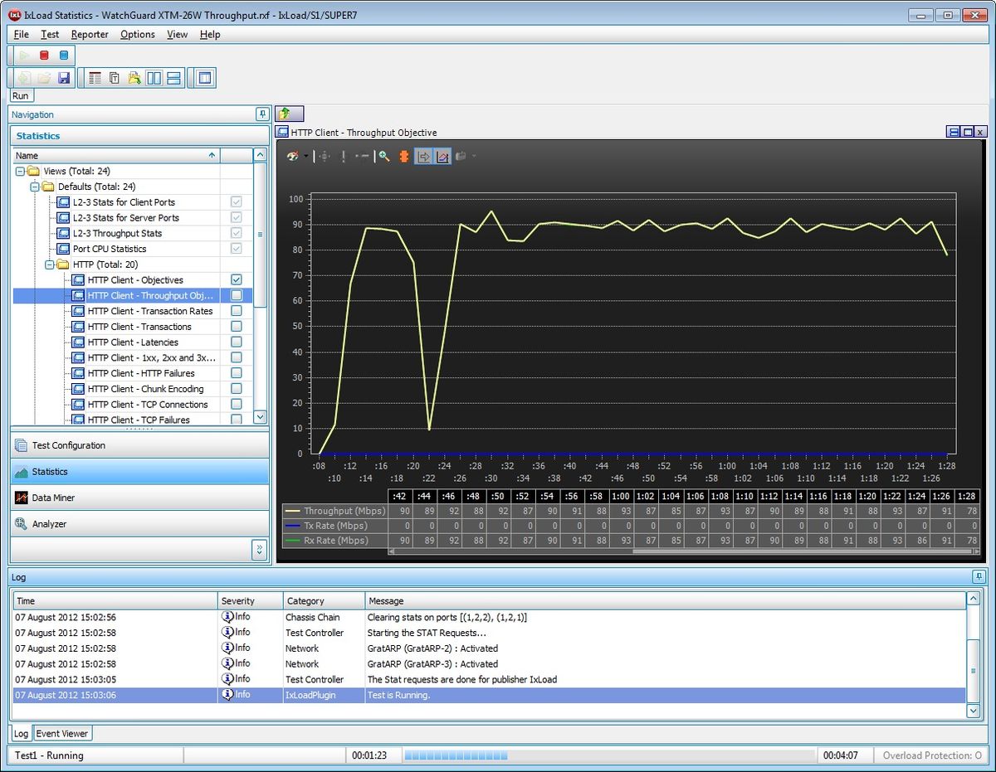Click the zoom magnifier icon in chart toolbar
Screen dimensions: 996x772
[x=383, y=156]
